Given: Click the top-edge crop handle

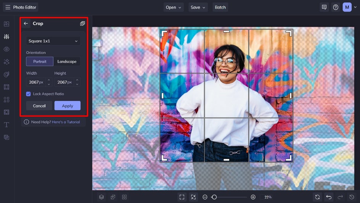Looking at the screenshot, I should click(x=227, y=32).
